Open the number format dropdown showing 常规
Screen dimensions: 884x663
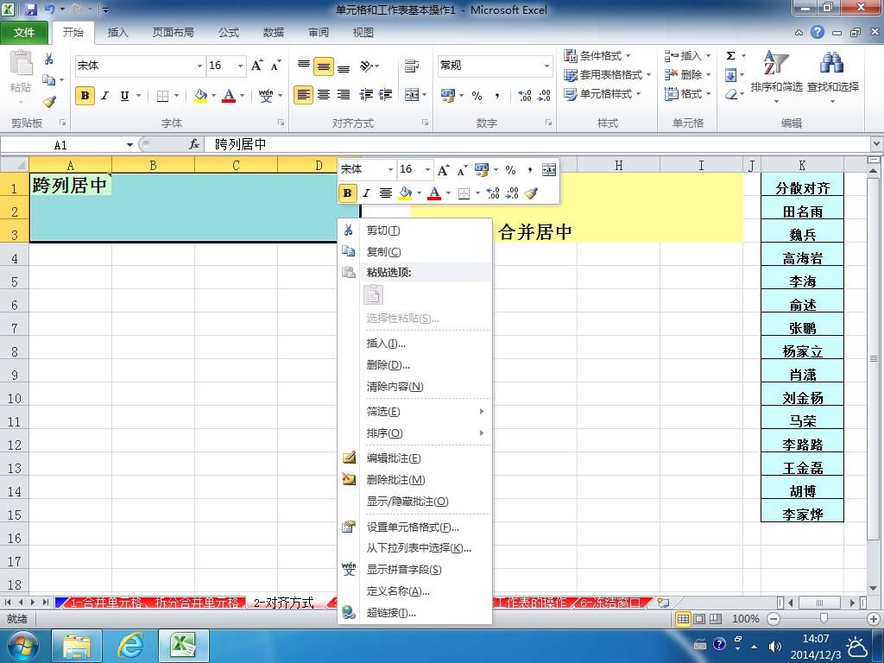(x=546, y=66)
